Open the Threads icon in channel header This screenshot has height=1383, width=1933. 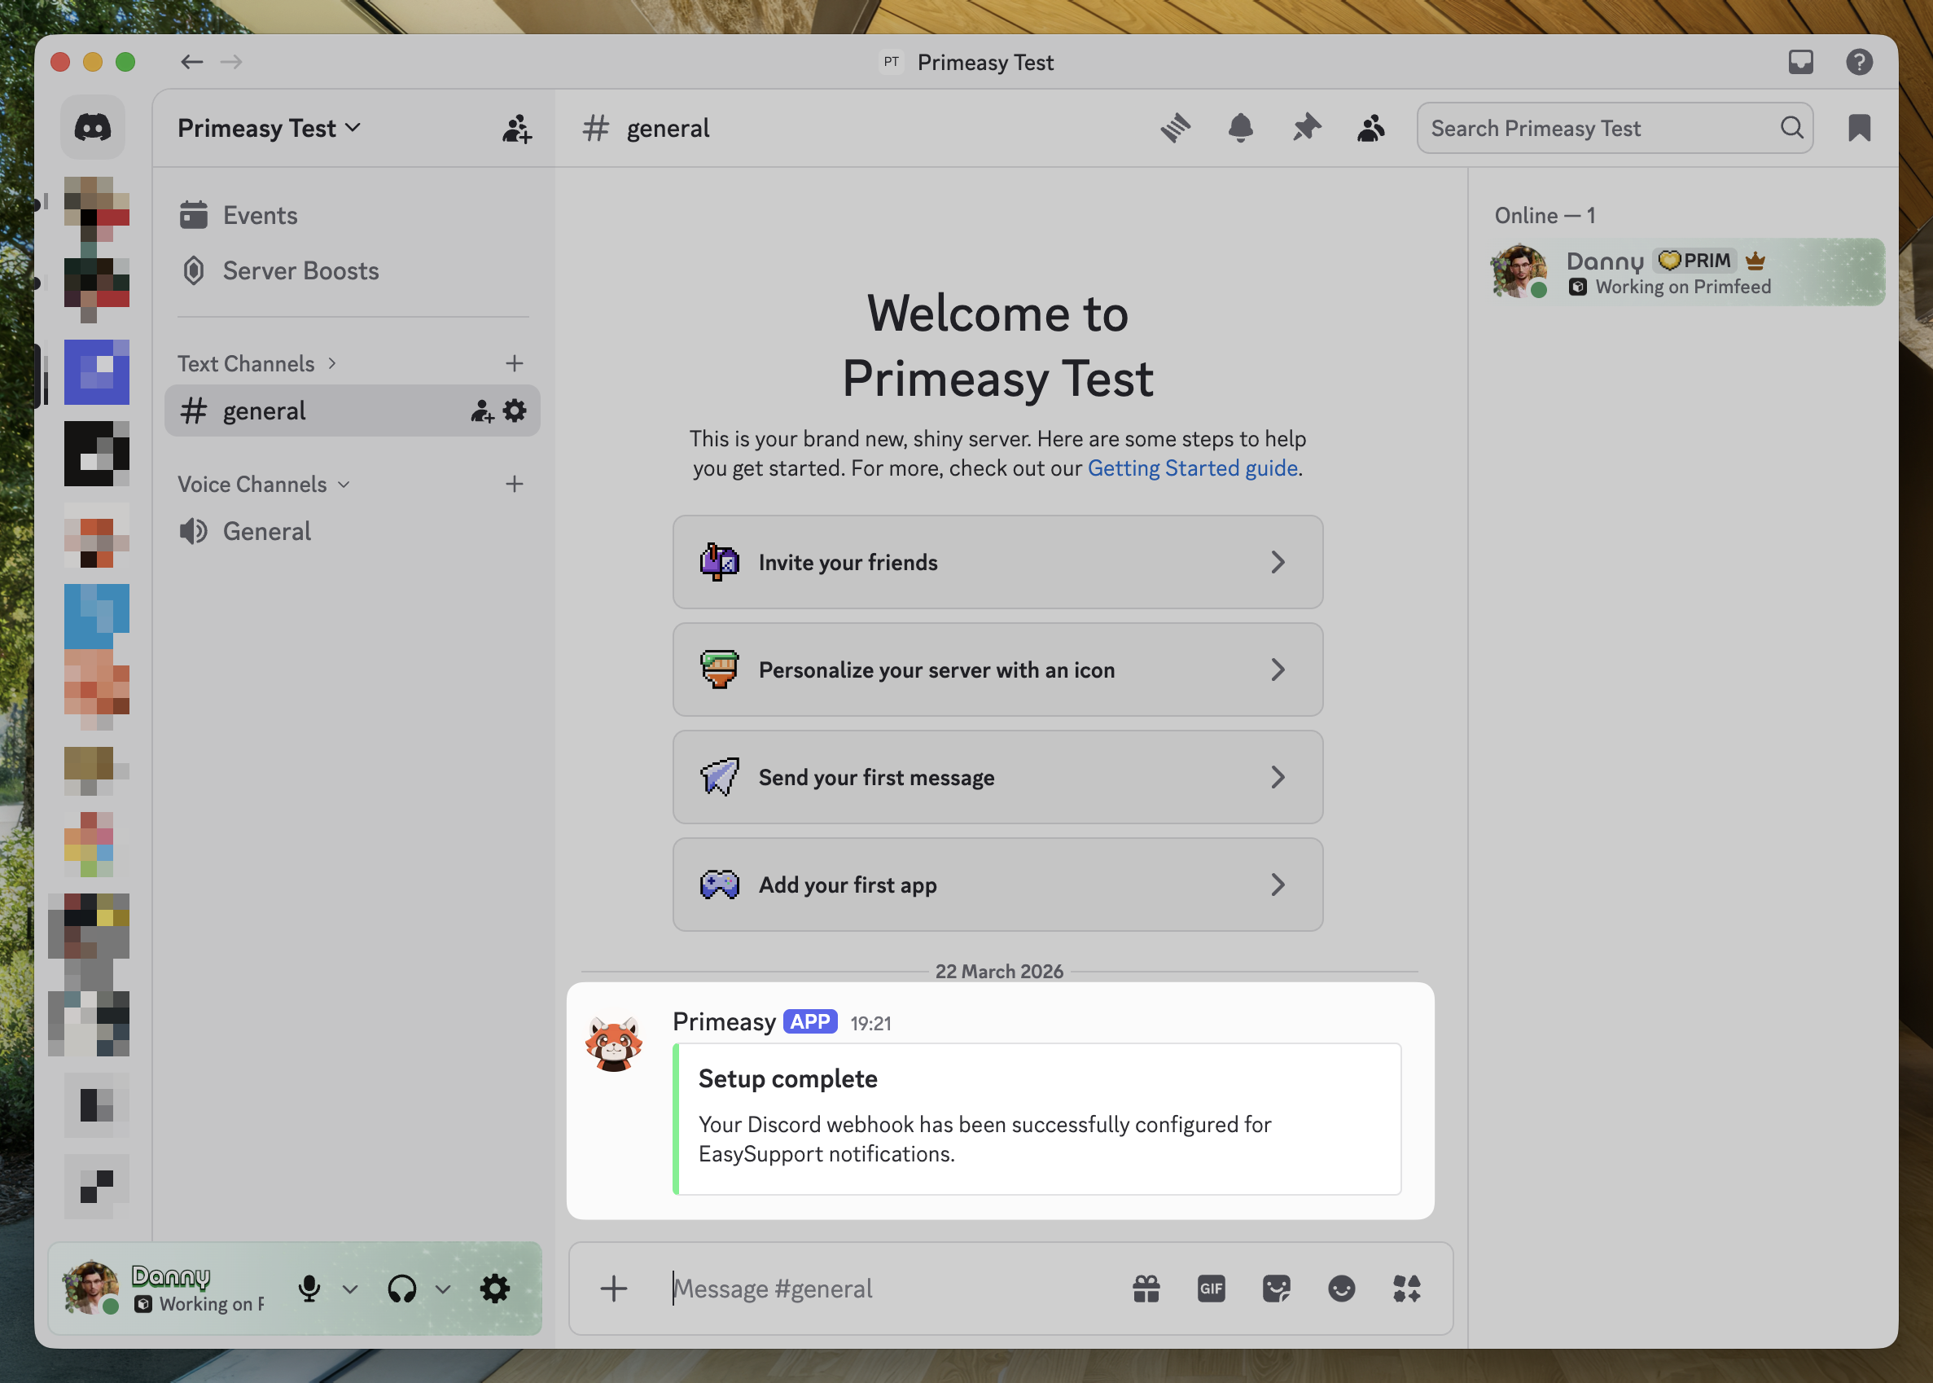tap(1176, 129)
